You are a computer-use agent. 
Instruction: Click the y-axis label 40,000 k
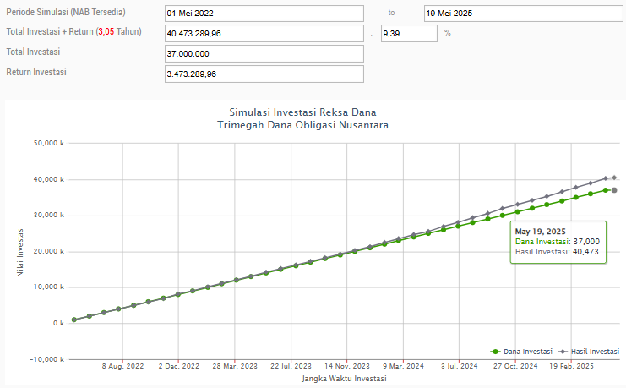point(49,179)
